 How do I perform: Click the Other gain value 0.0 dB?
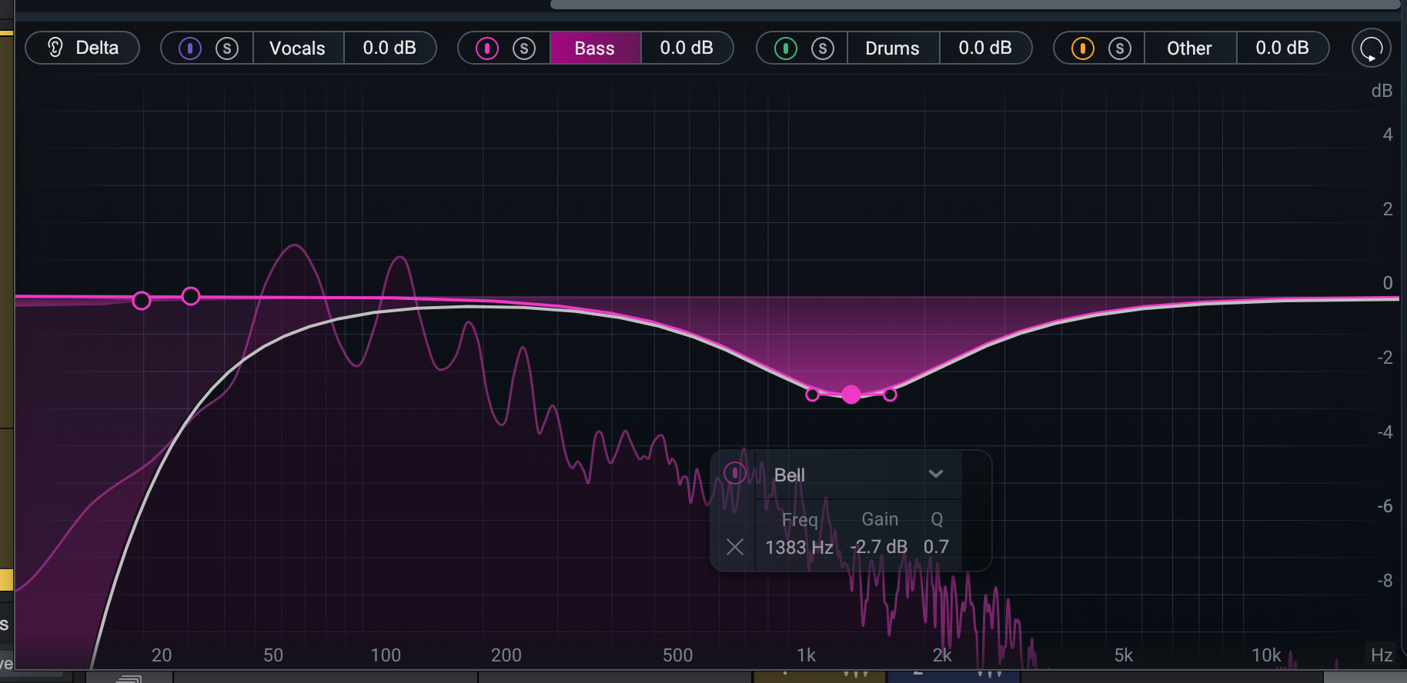(x=1282, y=48)
